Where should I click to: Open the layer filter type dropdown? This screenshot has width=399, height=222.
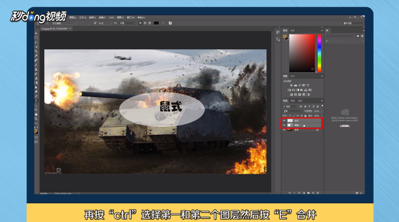click(x=290, y=106)
